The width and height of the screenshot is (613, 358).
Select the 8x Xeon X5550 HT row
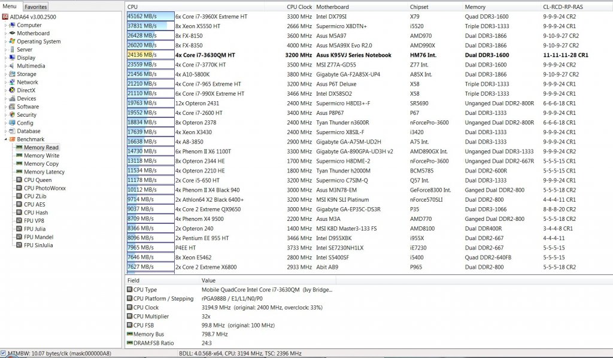(369, 26)
